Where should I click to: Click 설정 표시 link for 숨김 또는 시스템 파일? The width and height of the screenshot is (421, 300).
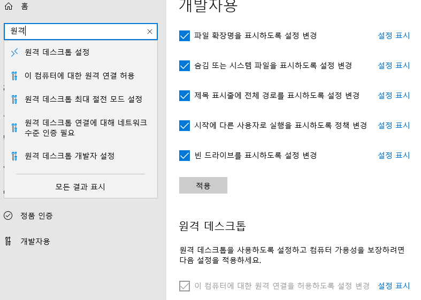pos(394,65)
